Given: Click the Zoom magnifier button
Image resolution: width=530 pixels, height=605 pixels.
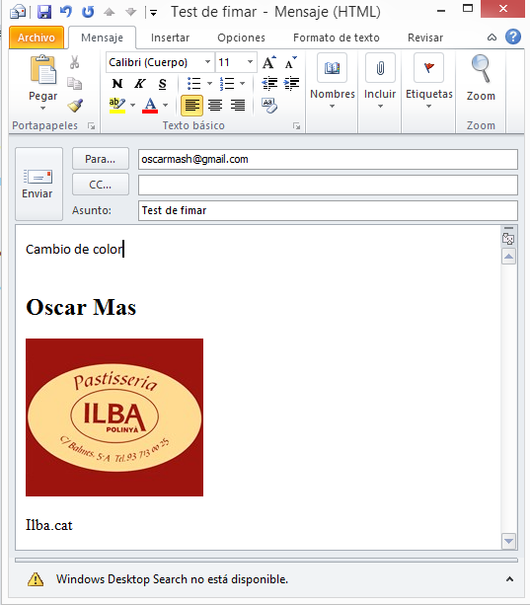Looking at the screenshot, I should tap(481, 78).
